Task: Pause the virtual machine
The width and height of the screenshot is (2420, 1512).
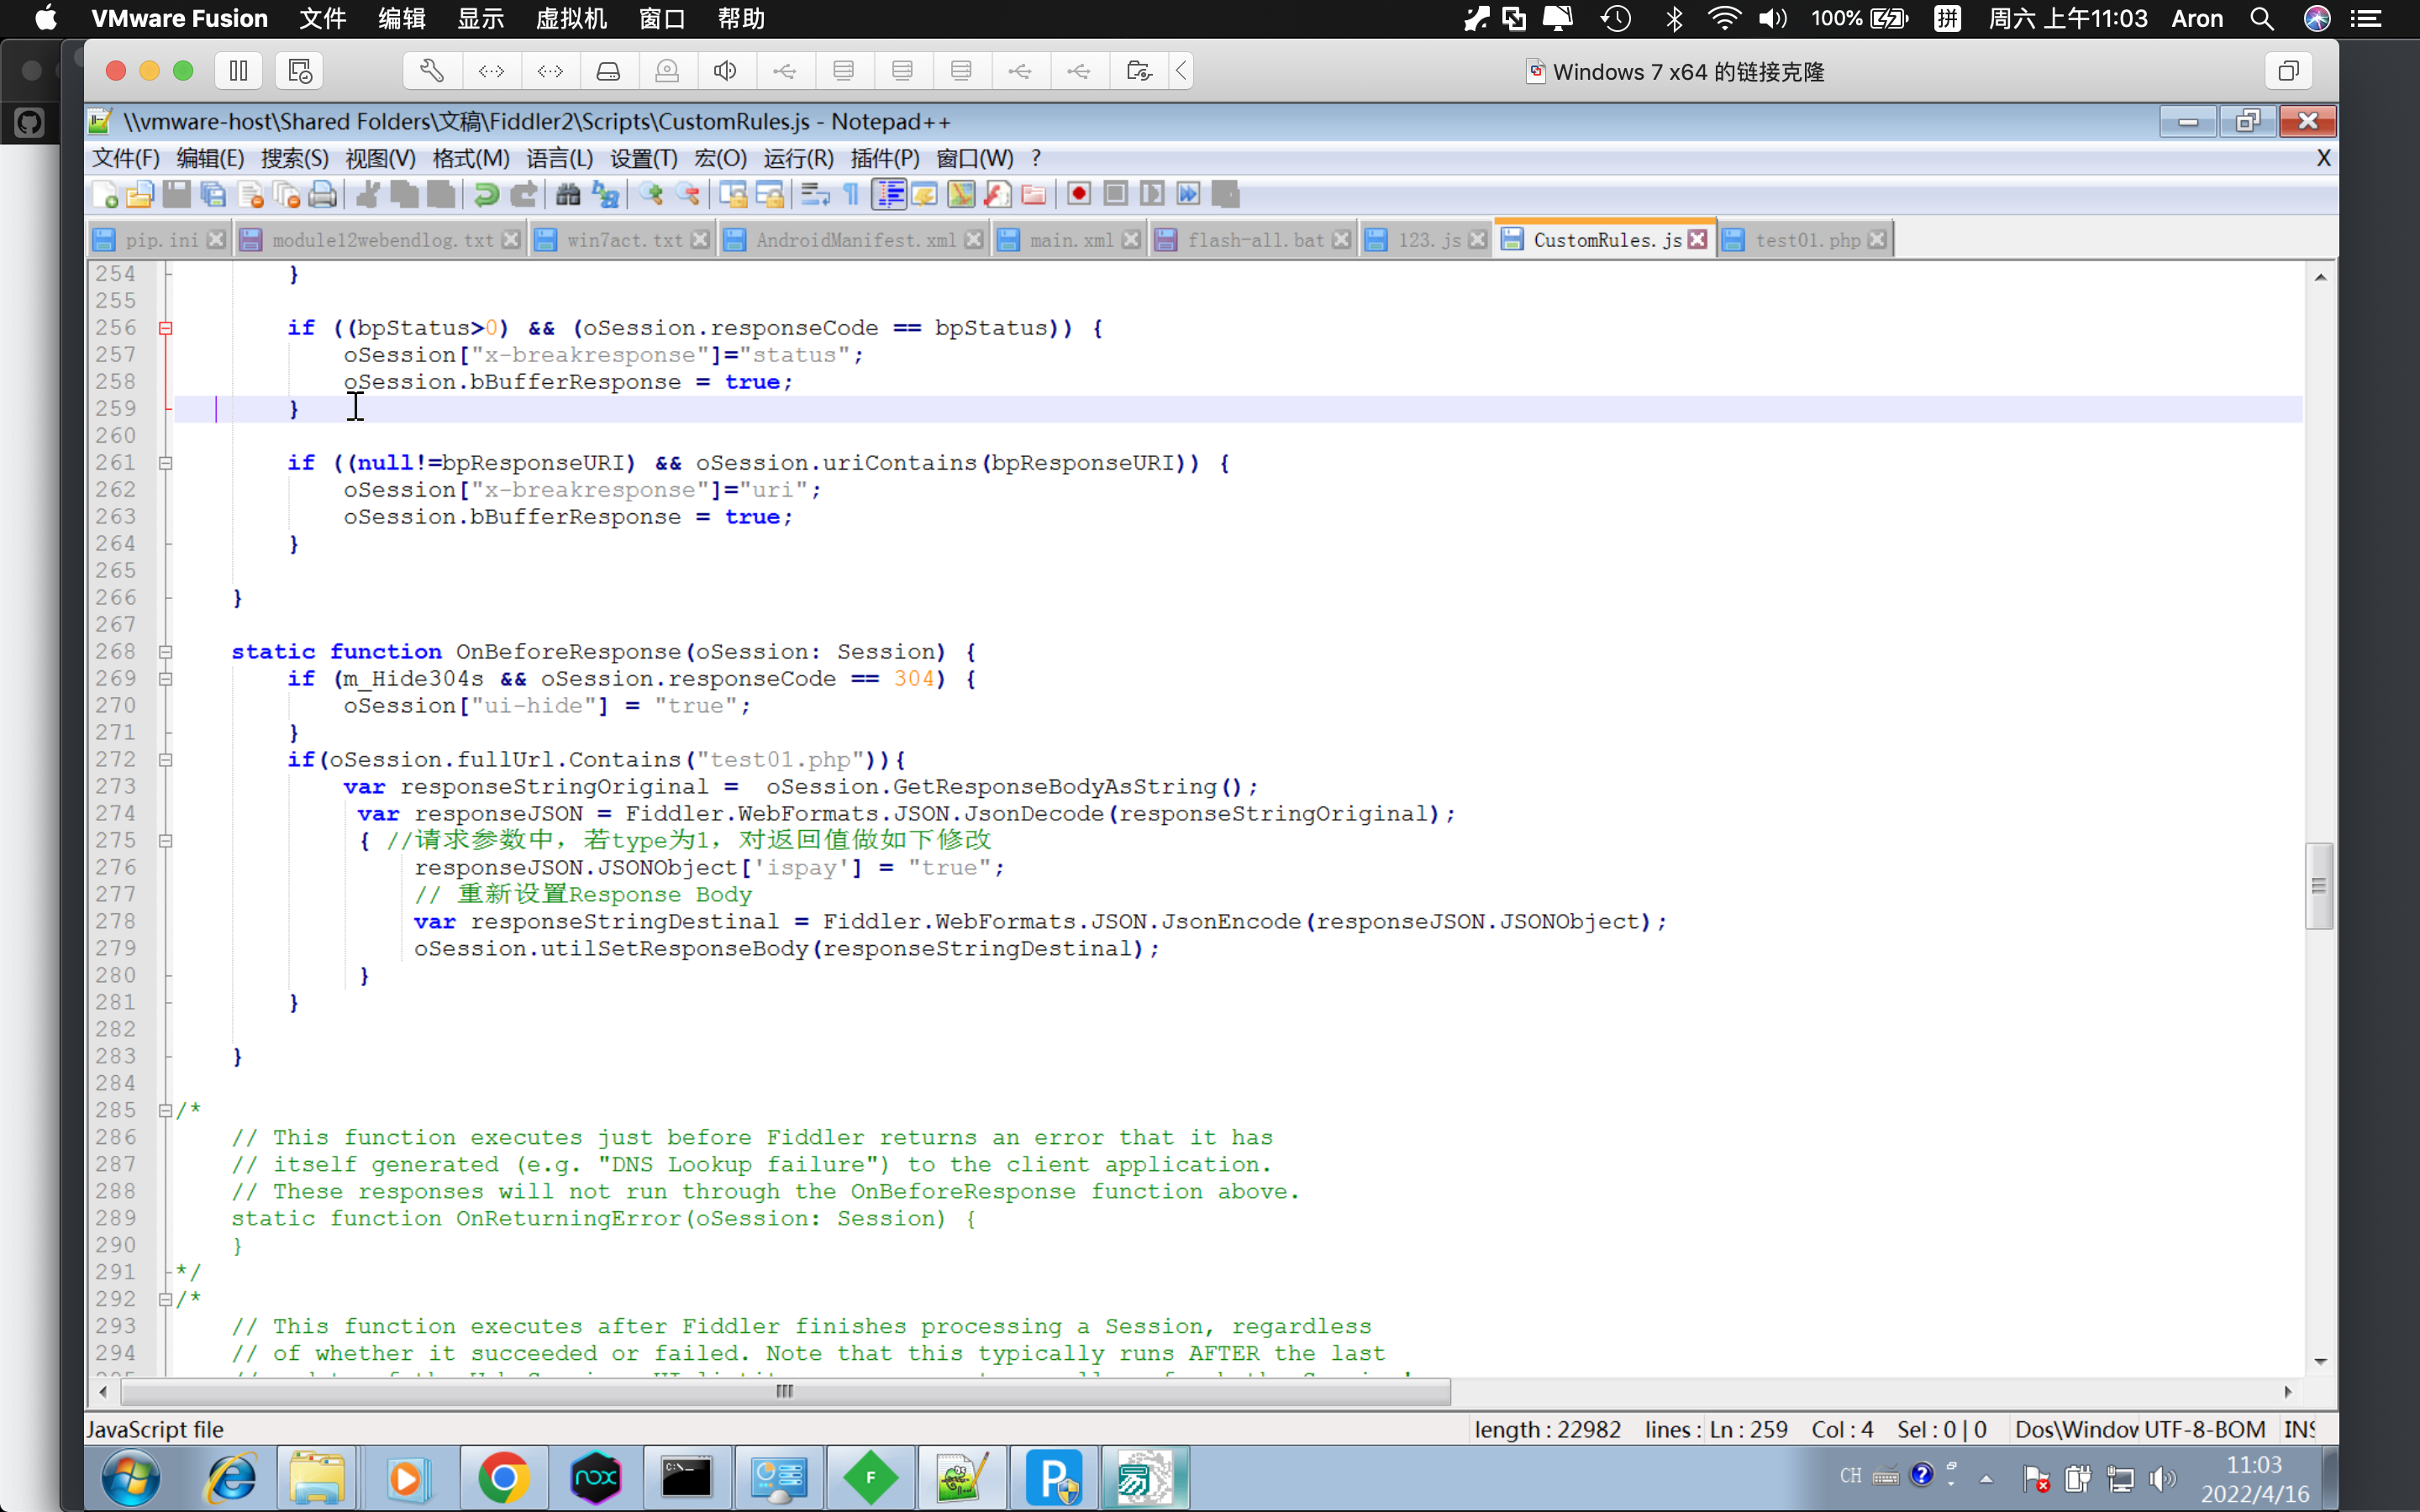Action: pos(238,71)
